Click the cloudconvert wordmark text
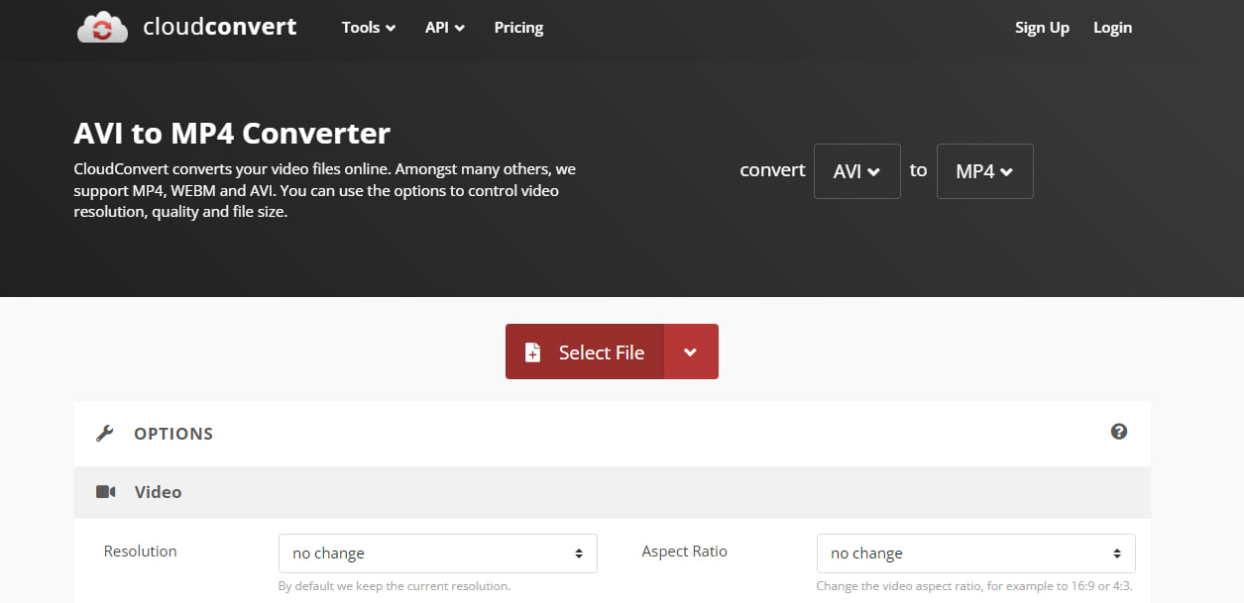The height and width of the screenshot is (603, 1244). point(219,27)
